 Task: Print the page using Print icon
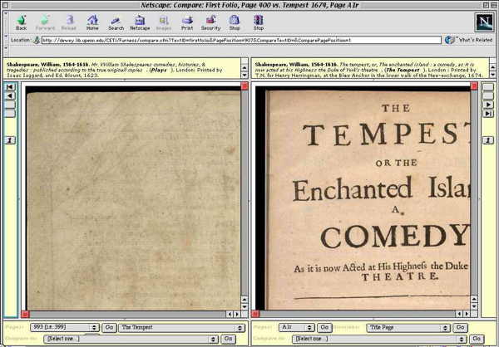tap(187, 22)
